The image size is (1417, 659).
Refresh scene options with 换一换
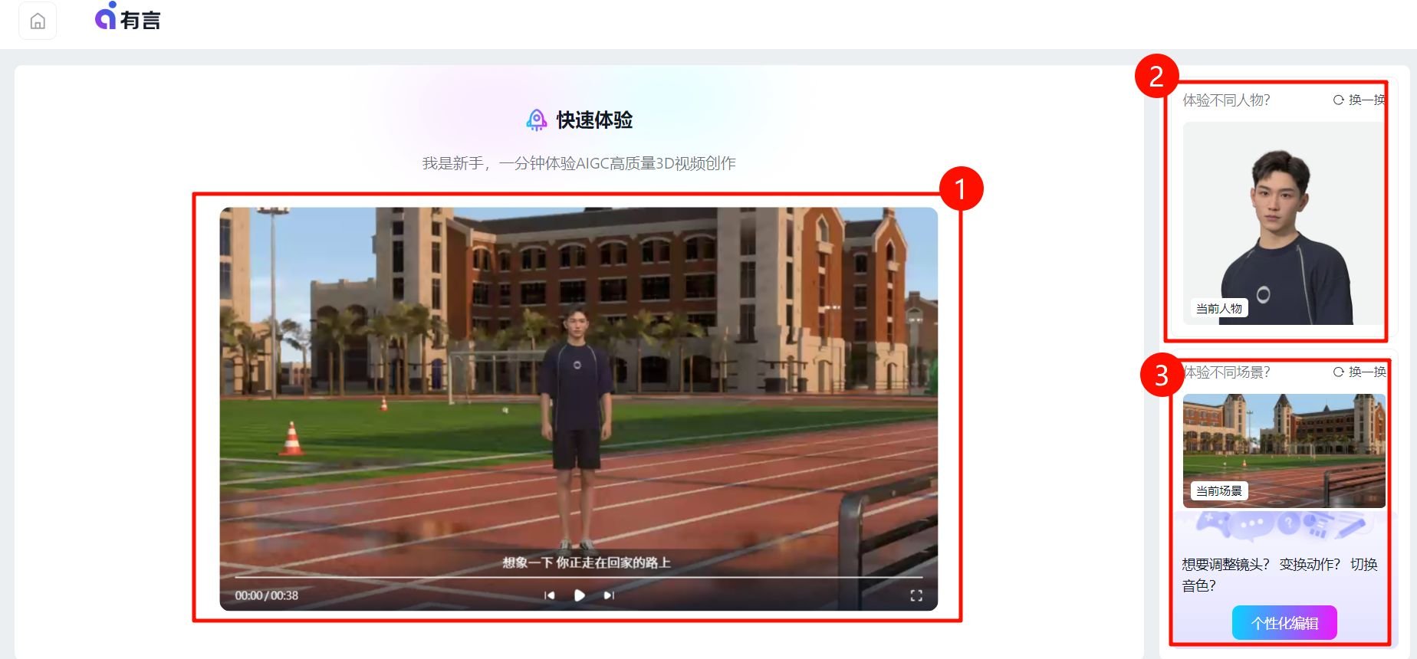point(1359,372)
